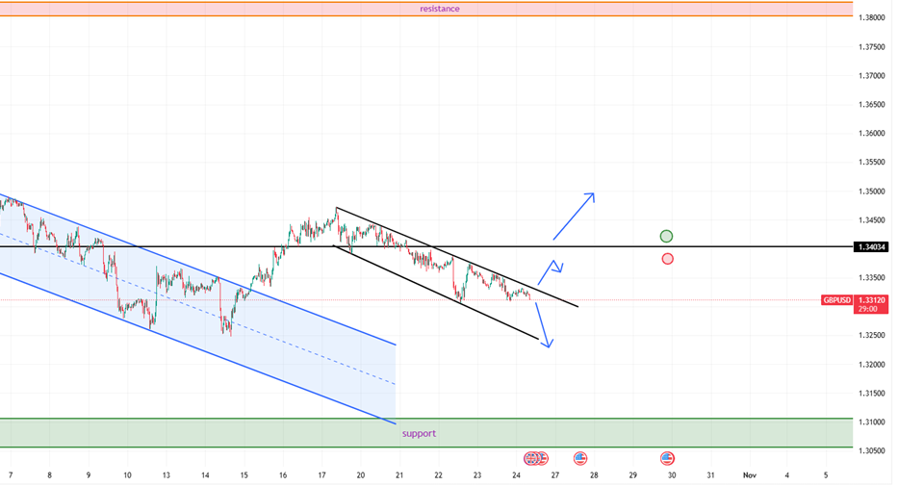Click the 1.30500 price axis label
The width and height of the screenshot is (898, 486).
tap(872, 450)
